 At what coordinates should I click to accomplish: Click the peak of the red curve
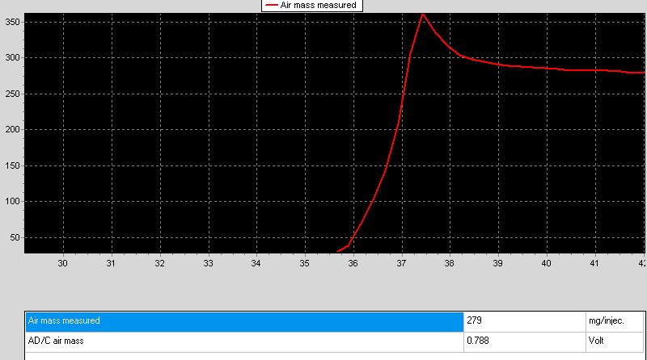tap(422, 14)
